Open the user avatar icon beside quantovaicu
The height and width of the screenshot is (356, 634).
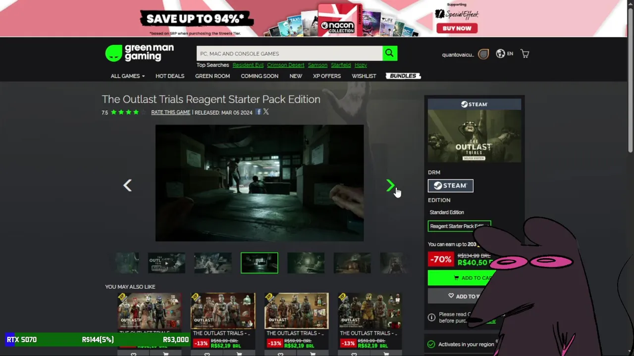(x=483, y=54)
